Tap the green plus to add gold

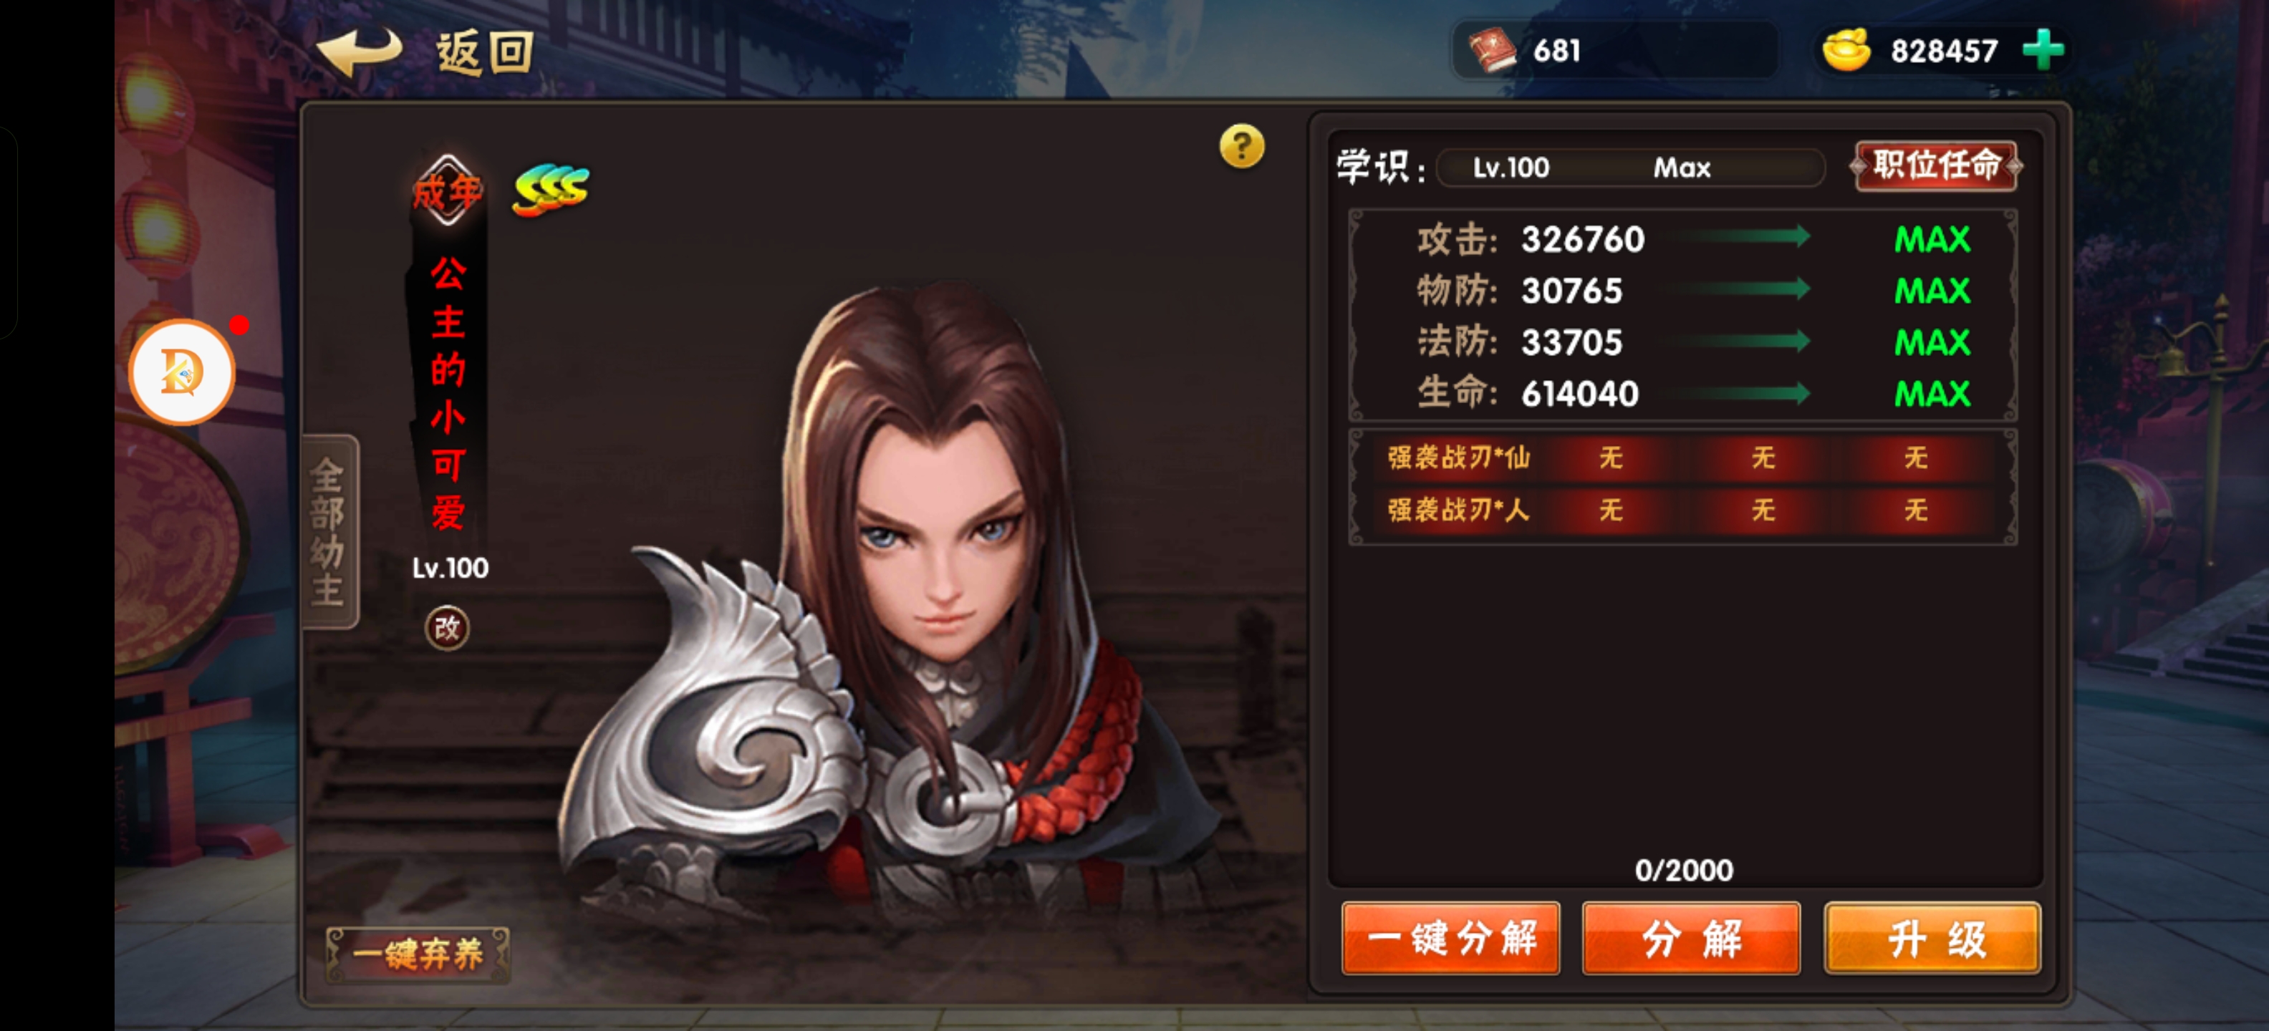[x=2043, y=50]
